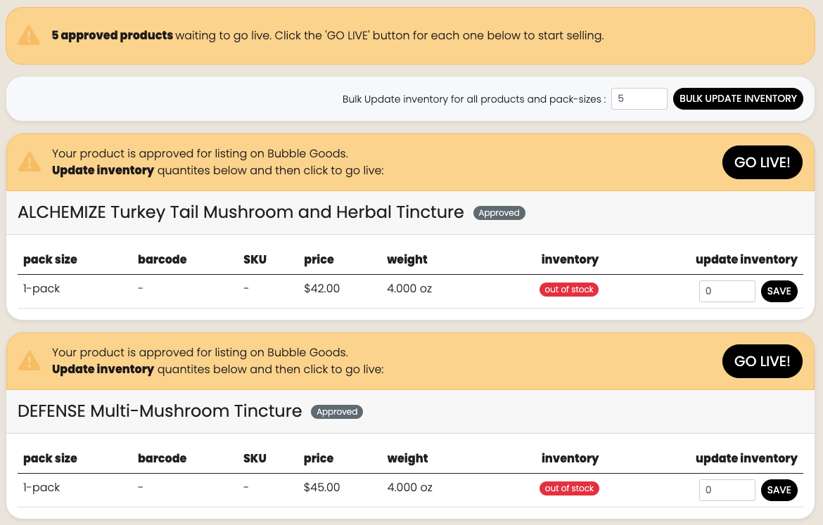Click out of stock badge for $42.00 product
The width and height of the screenshot is (823, 525).
(x=569, y=290)
